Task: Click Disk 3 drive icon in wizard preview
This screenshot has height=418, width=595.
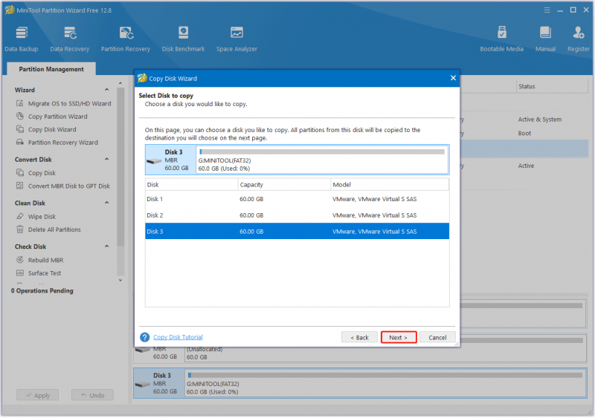Action: tap(154, 161)
